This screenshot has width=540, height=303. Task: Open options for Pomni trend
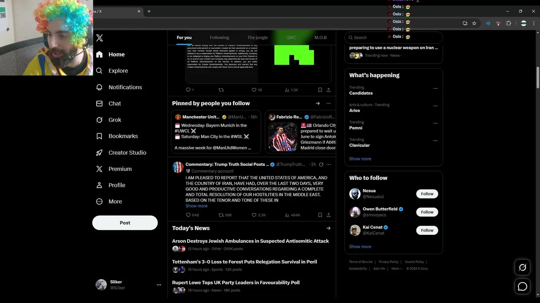tap(435, 123)
